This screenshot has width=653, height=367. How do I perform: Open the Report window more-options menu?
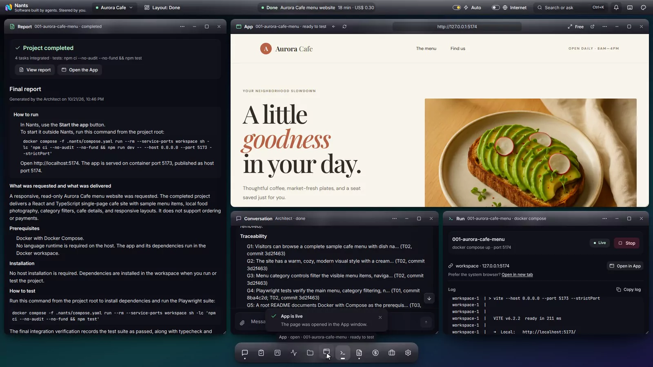[182, 27]
